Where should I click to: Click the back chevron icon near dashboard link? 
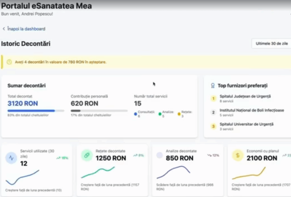coord(4,29)
